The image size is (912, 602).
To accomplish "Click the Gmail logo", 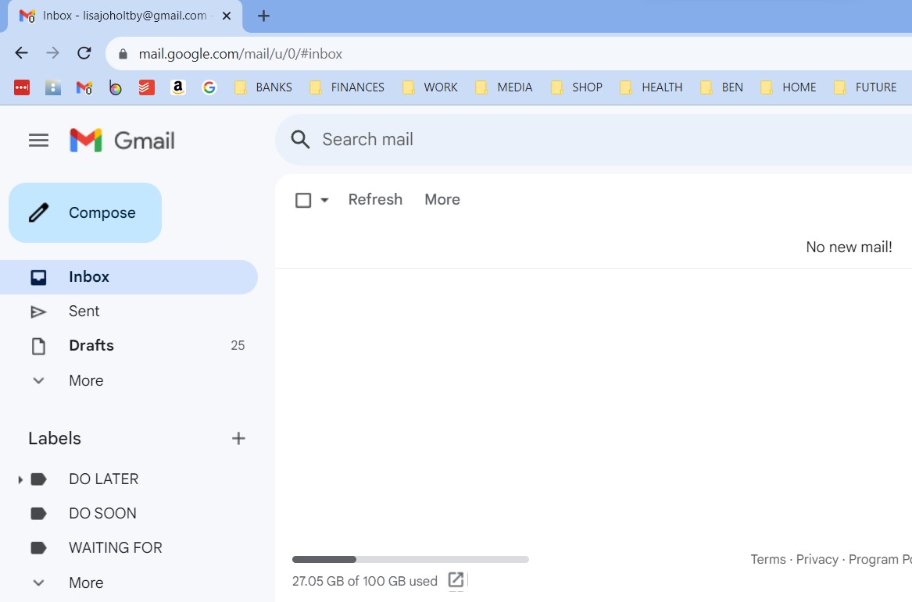I will pyautogui.click(x=122, y=140).
